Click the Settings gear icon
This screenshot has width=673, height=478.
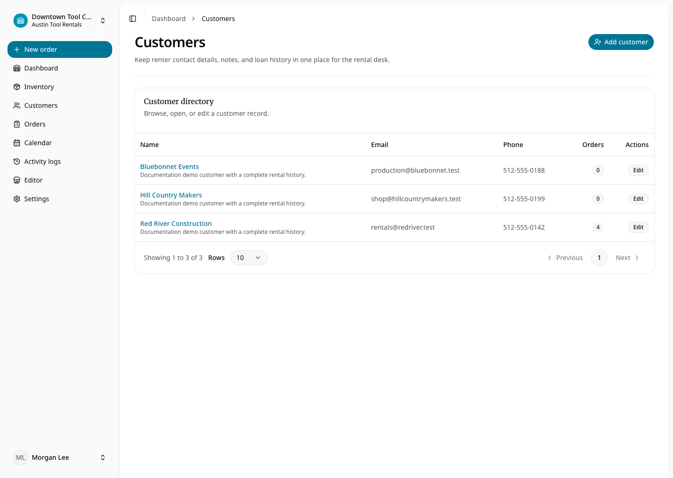click(x=17, y=199)
